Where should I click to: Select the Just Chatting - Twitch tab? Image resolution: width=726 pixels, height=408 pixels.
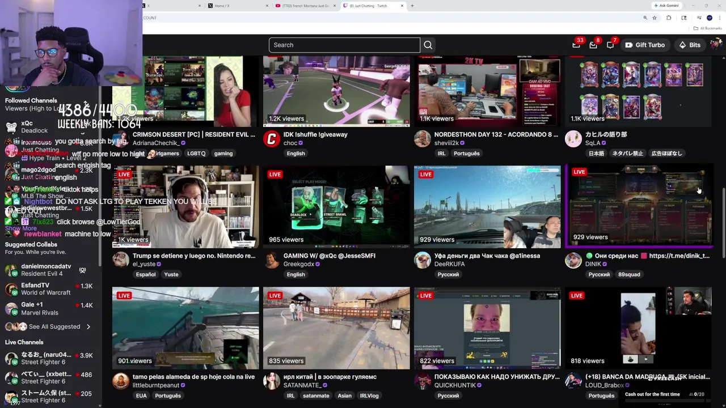[x=373, y=6]
